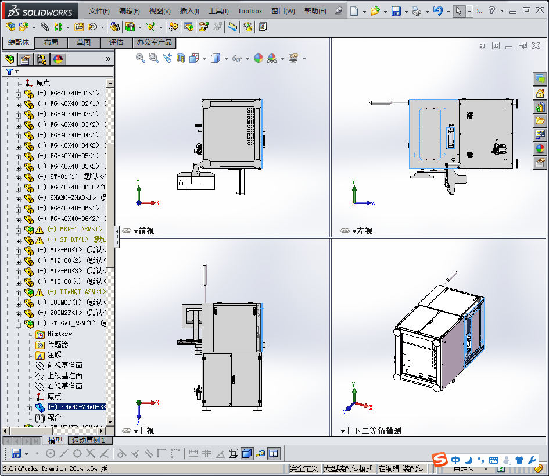Click the Print icon in the top toolbar
549x476 pixels.
[417, 11]
